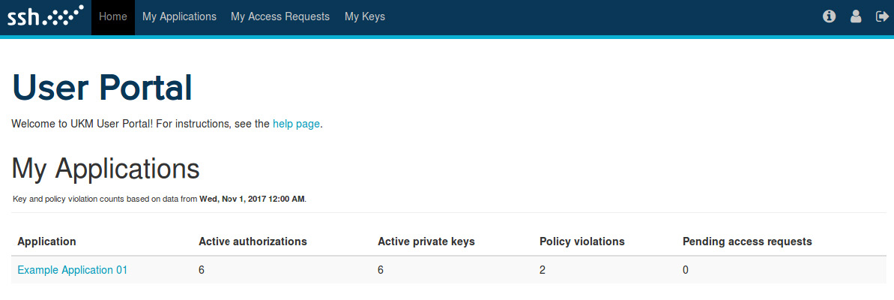
Task: Go to the Home tab
Action: coord(113,16)
